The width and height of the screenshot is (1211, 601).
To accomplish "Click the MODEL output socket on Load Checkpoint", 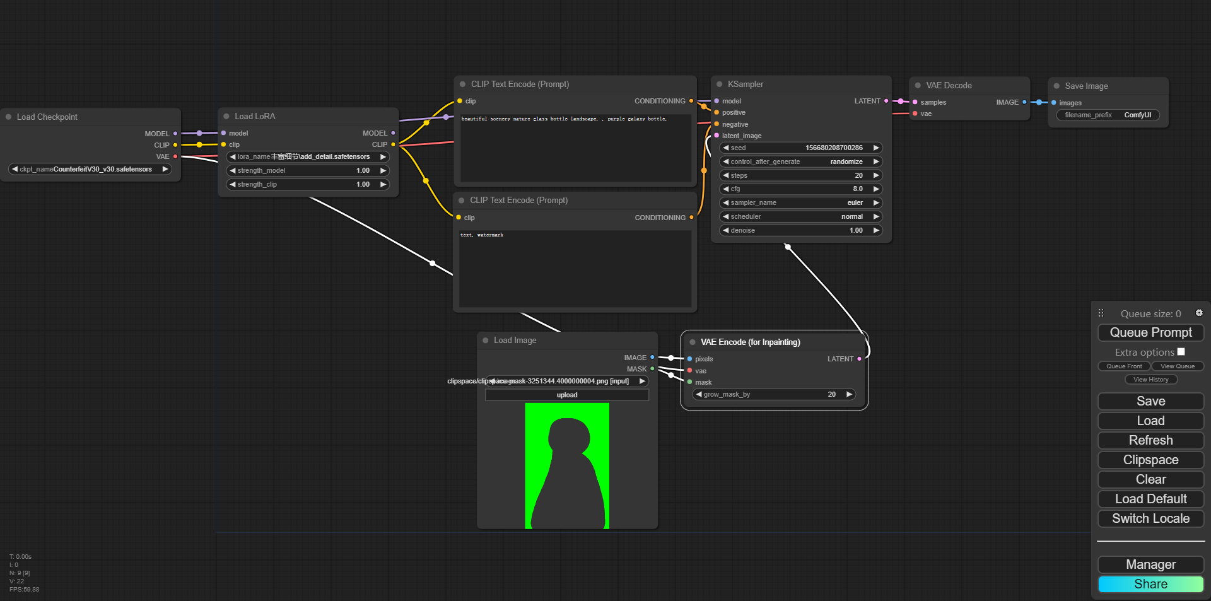I will [x=175, y=133].
